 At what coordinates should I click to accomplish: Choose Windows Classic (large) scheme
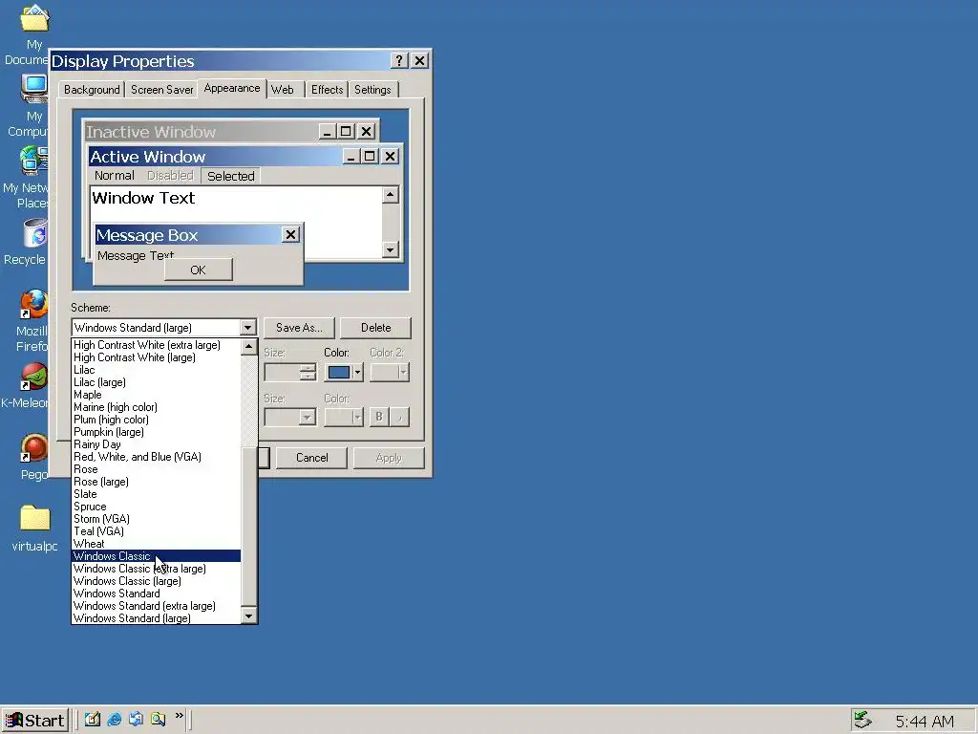click(x=156, y=581)
